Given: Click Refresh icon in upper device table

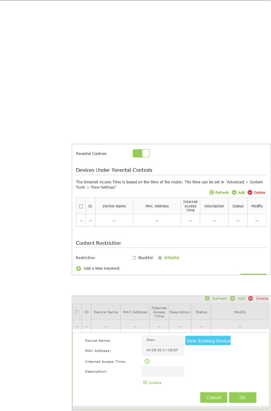Looking at the screenshot, I should (212, 193).
